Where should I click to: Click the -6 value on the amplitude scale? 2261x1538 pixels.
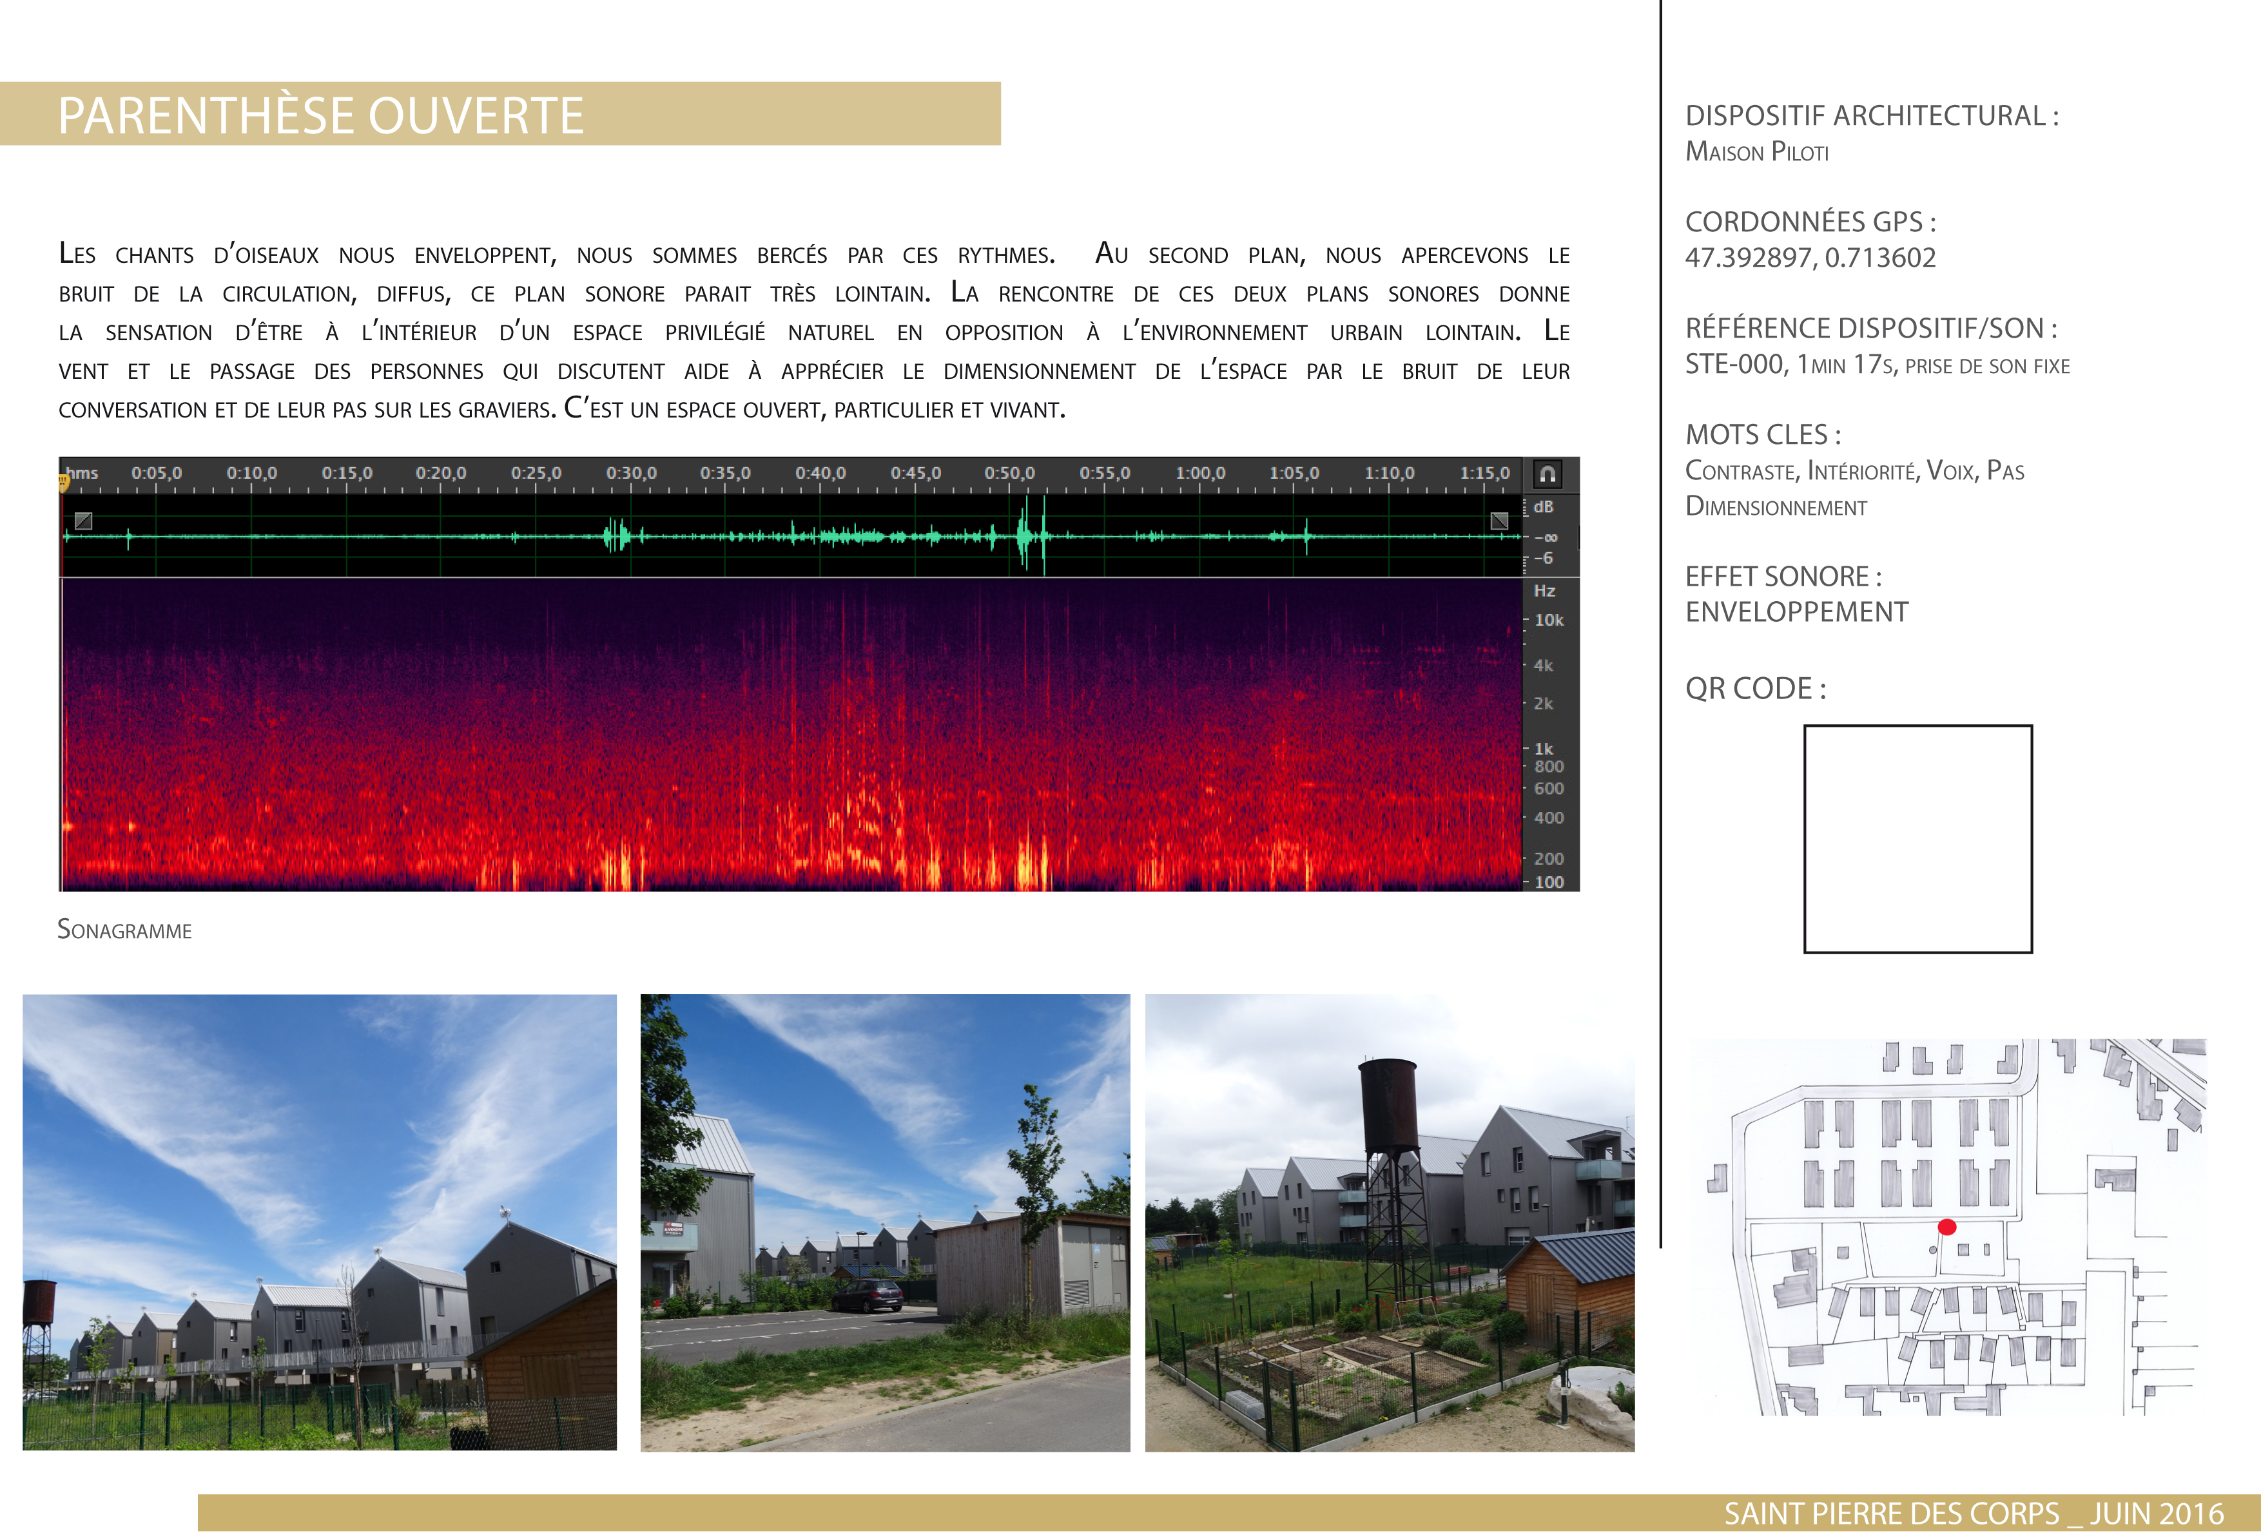[x=1543, y=559]
